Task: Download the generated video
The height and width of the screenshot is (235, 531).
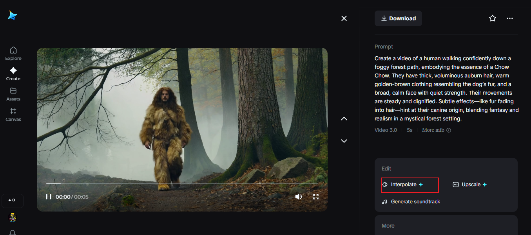Action: (x=398, y=18)
